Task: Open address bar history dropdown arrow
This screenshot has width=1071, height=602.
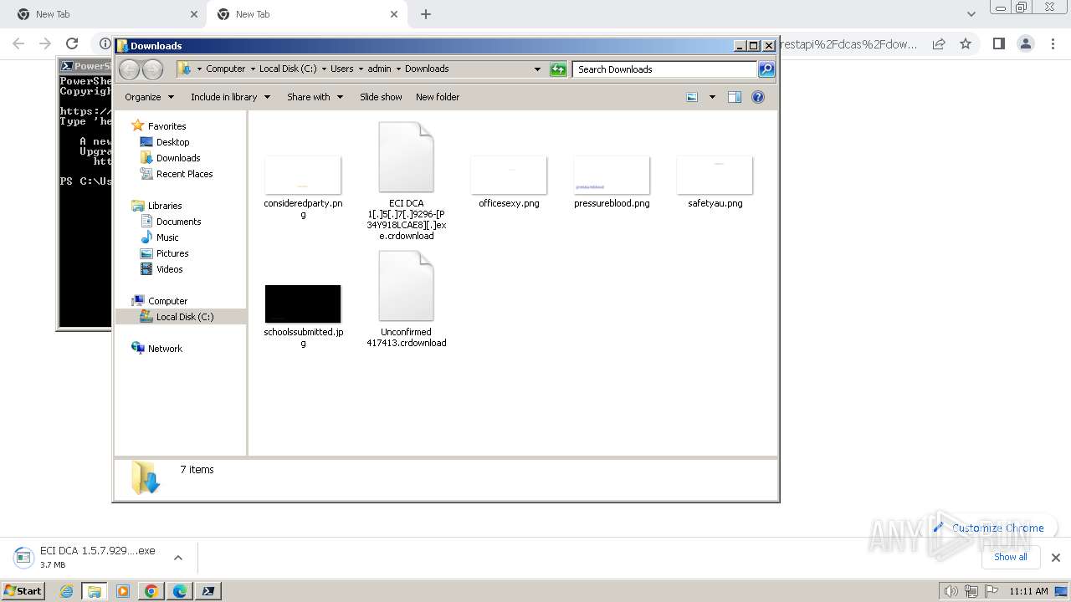Action: (x=537, y=69)
